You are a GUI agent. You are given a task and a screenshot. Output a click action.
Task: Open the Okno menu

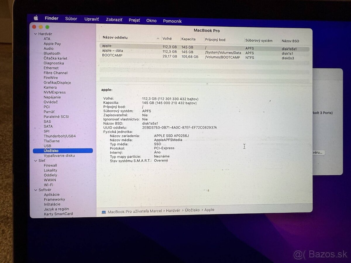tap(151, 20)
